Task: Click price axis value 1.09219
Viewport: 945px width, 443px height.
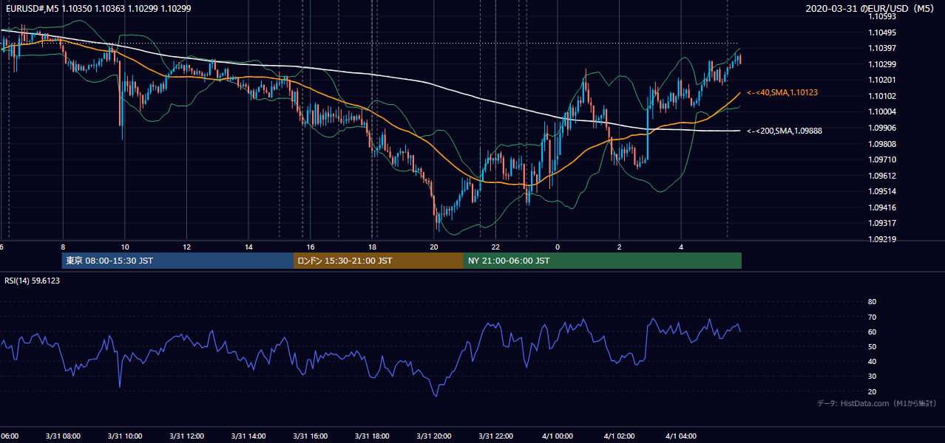Action: click(882, 240)
